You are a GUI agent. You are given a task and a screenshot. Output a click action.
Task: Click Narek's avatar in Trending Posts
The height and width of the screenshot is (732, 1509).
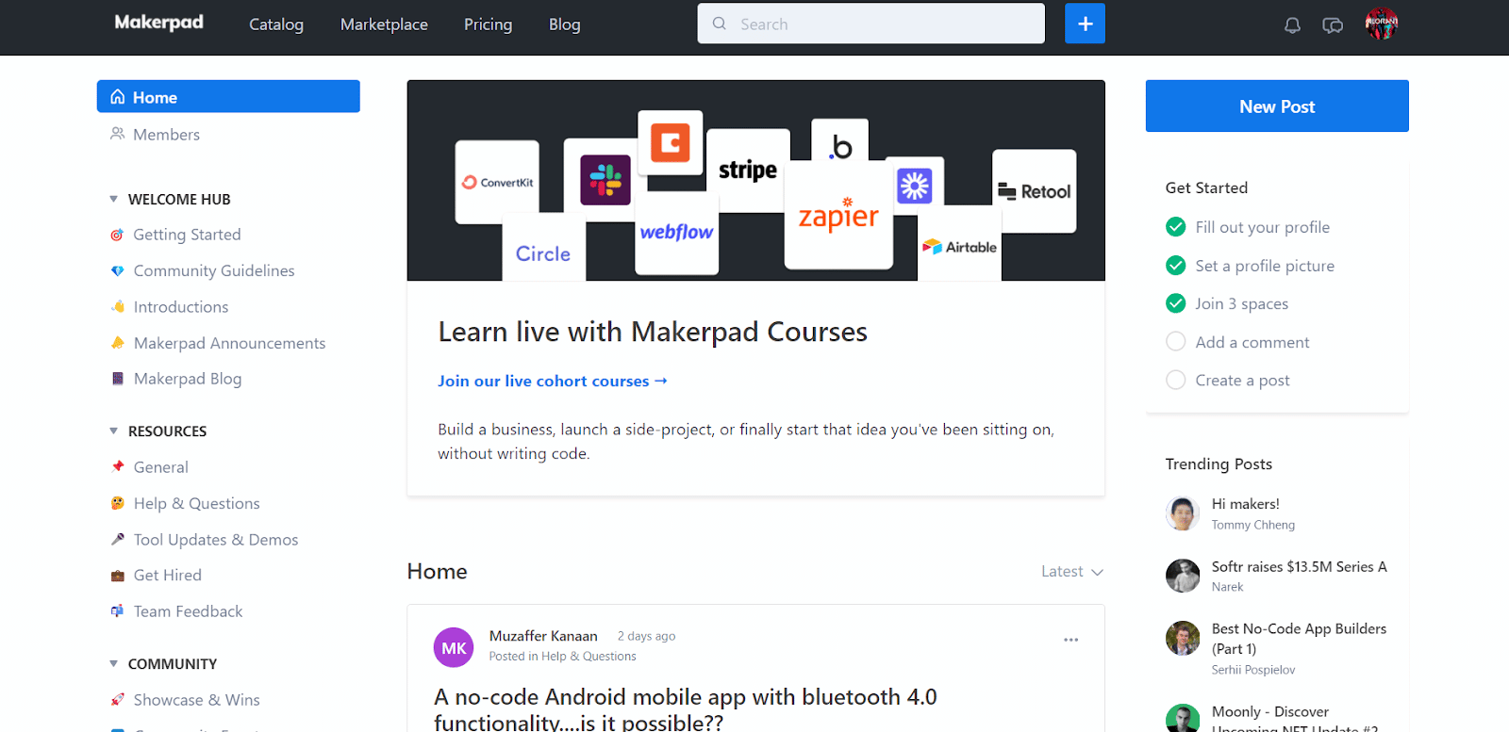[x=1183, y=576]
